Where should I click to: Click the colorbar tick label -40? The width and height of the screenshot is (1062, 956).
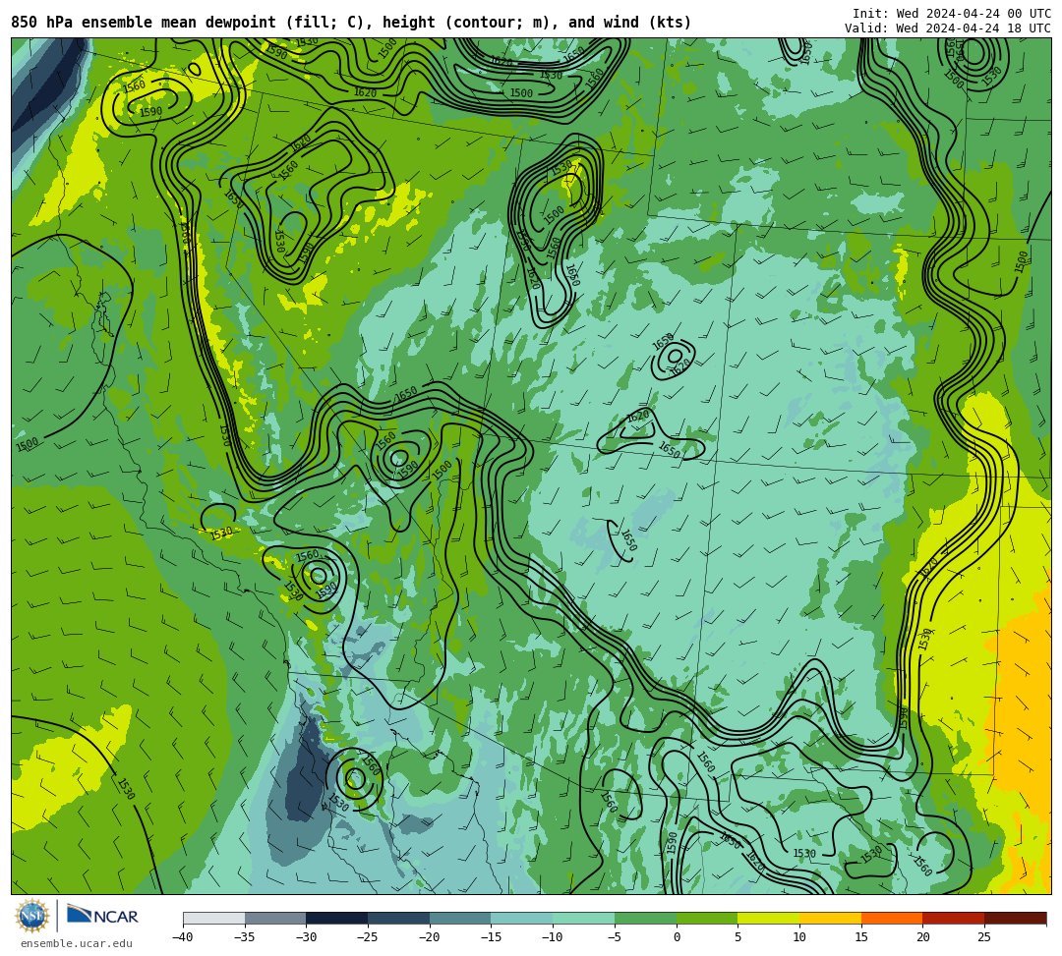tap(182, 937)
